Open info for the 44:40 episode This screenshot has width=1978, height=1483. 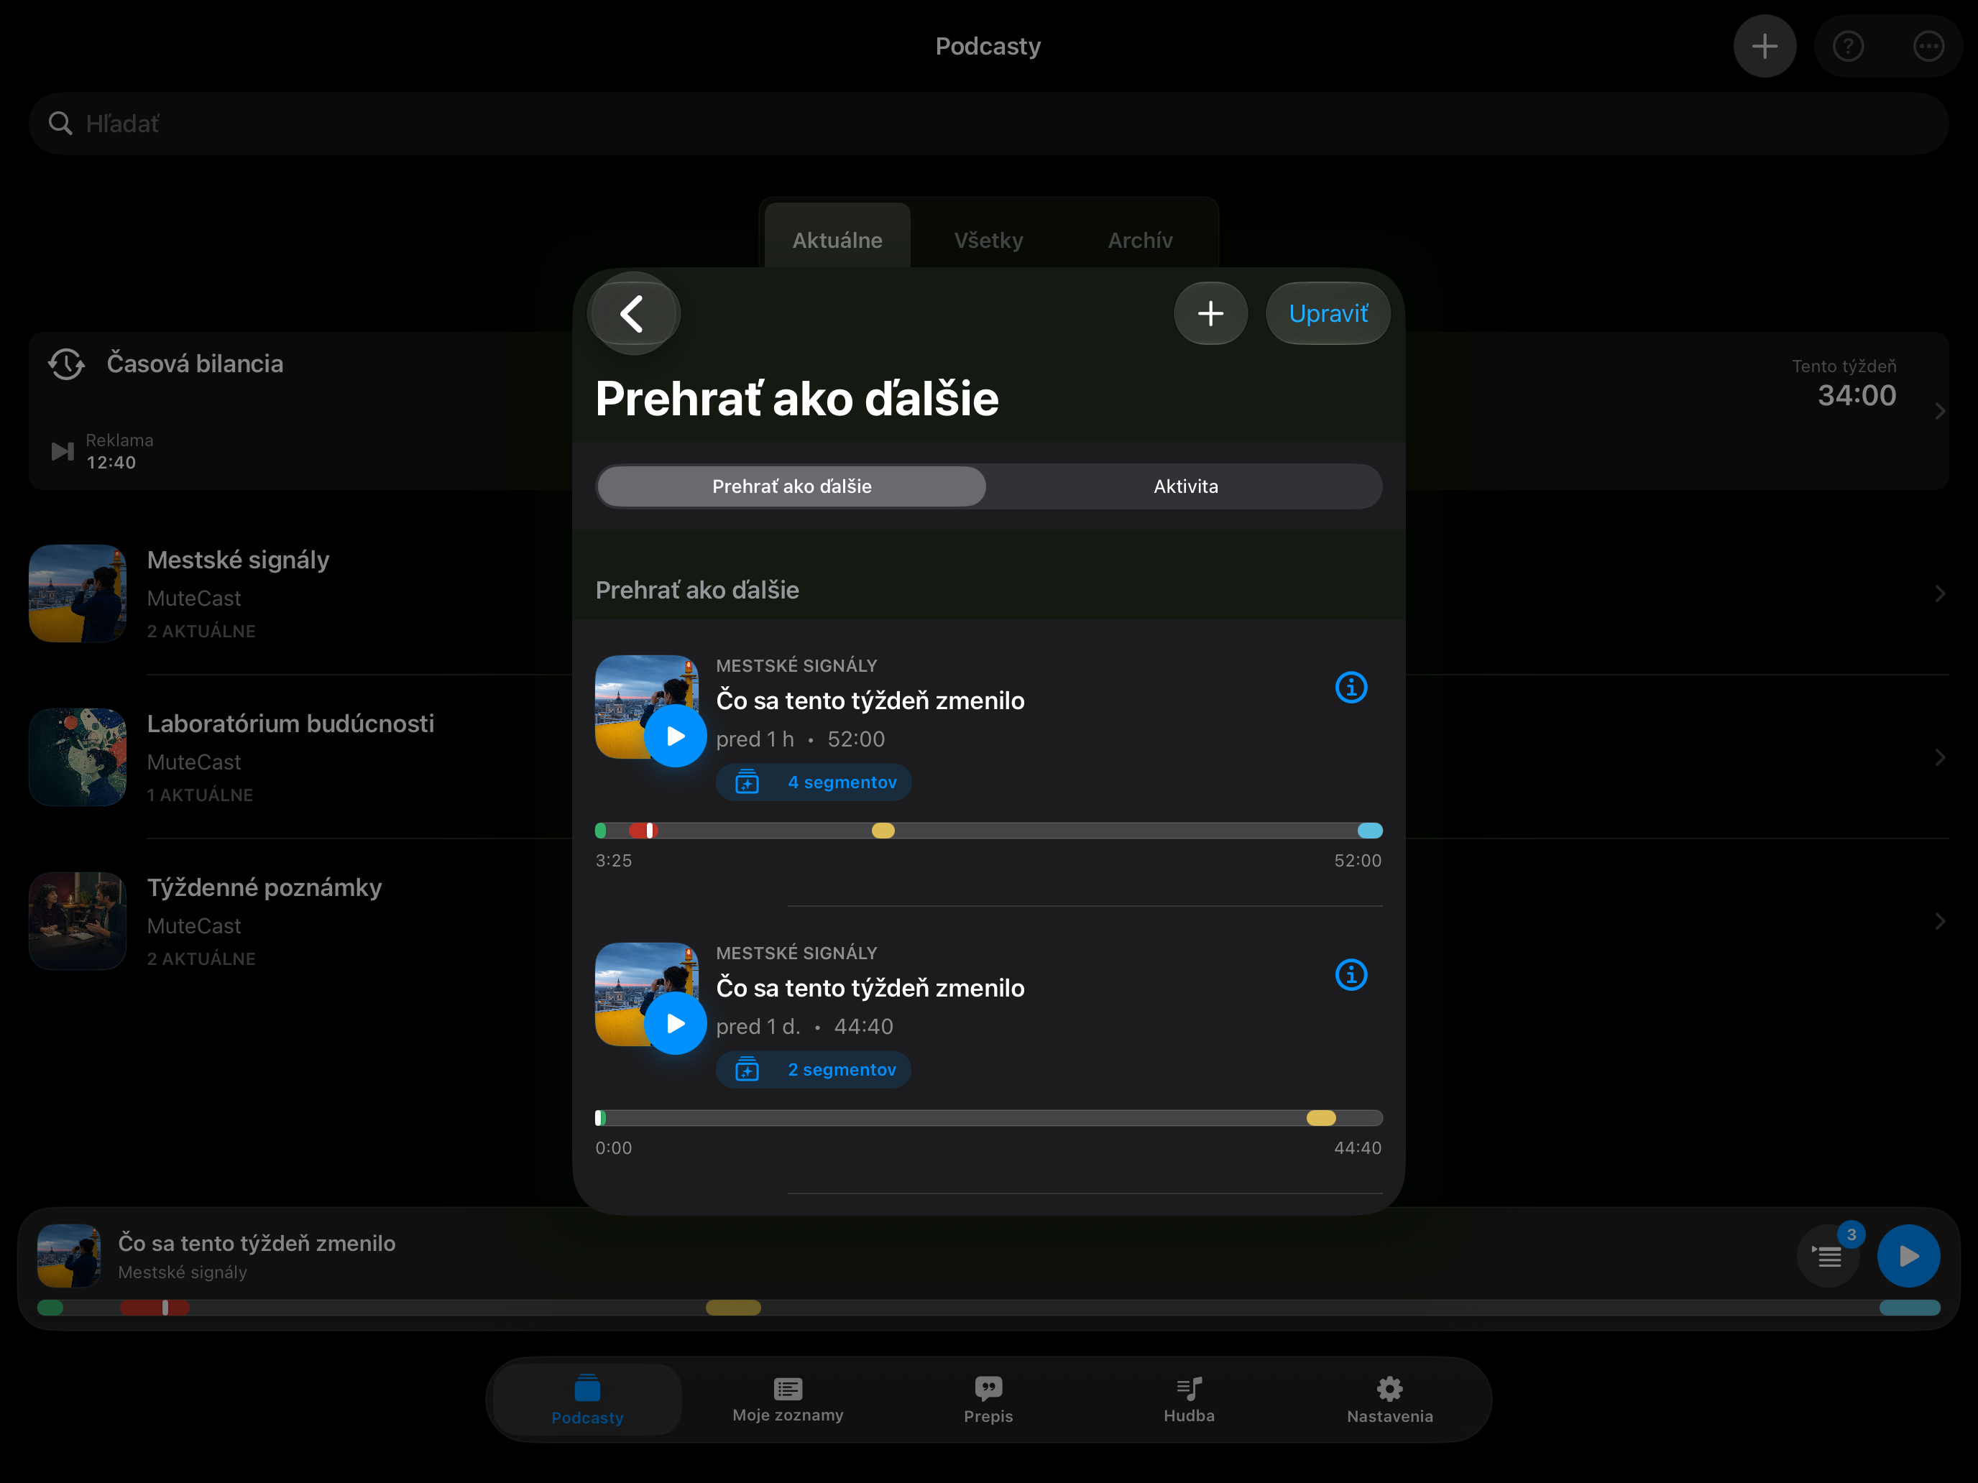[1351, 974]
